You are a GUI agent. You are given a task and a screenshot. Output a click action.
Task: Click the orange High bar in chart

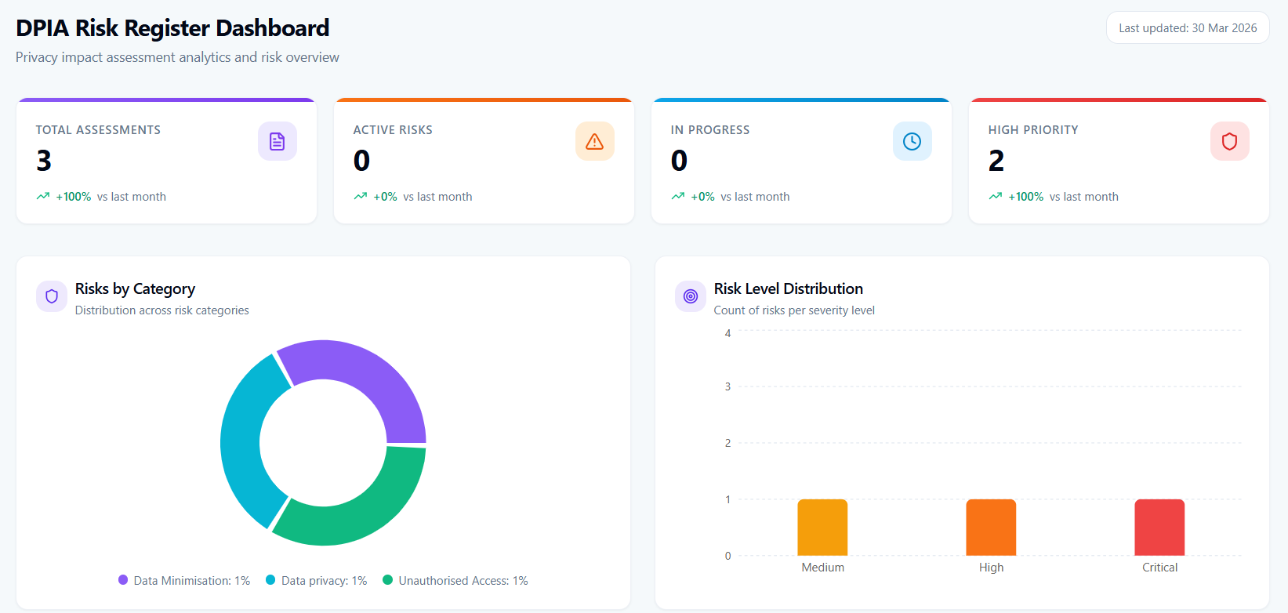tap(991, 528)
